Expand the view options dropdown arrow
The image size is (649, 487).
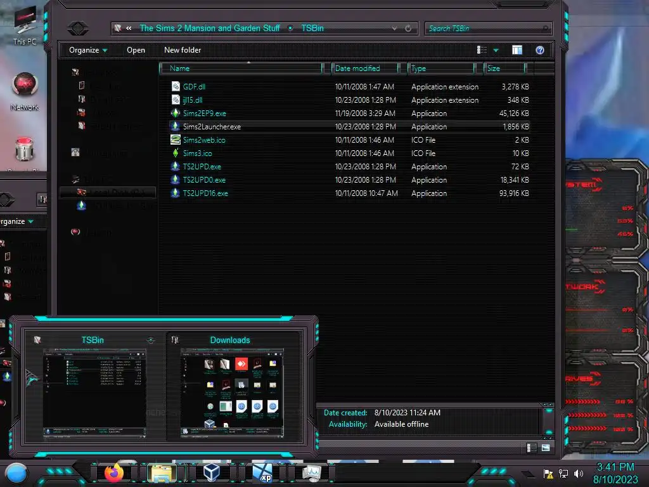coord(496,50)
